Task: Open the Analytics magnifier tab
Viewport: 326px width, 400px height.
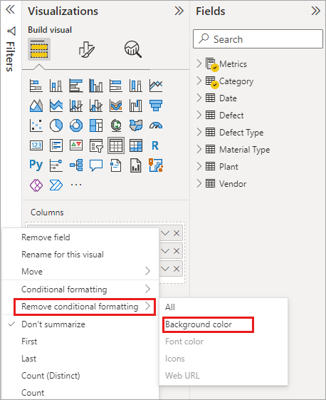Action: pyautogui.click(x=132, y=49)
